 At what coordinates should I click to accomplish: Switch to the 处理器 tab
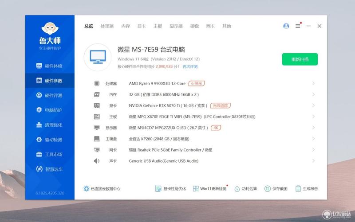pyautogui.click(x=107, y=26)
